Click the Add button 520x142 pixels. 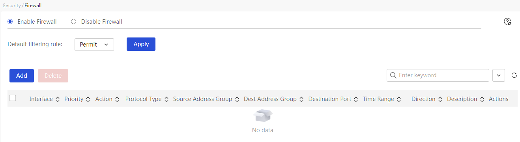22,76
